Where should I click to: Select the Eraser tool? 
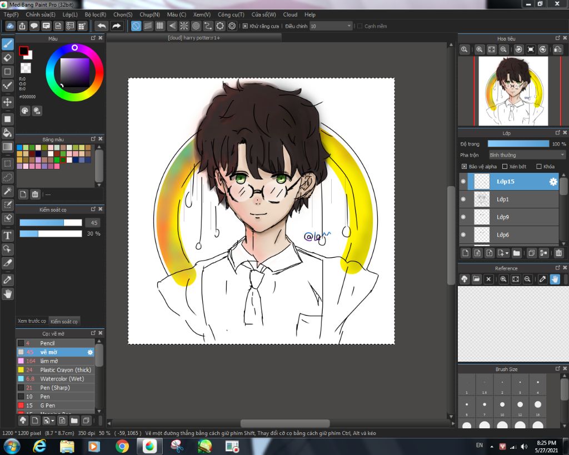8,58
